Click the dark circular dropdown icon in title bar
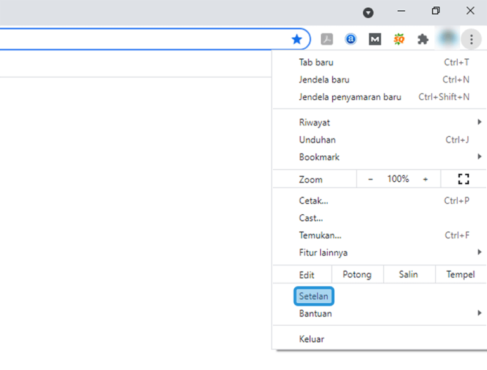The width and height of the screenshot is (487, 370). tap(368, 13)
